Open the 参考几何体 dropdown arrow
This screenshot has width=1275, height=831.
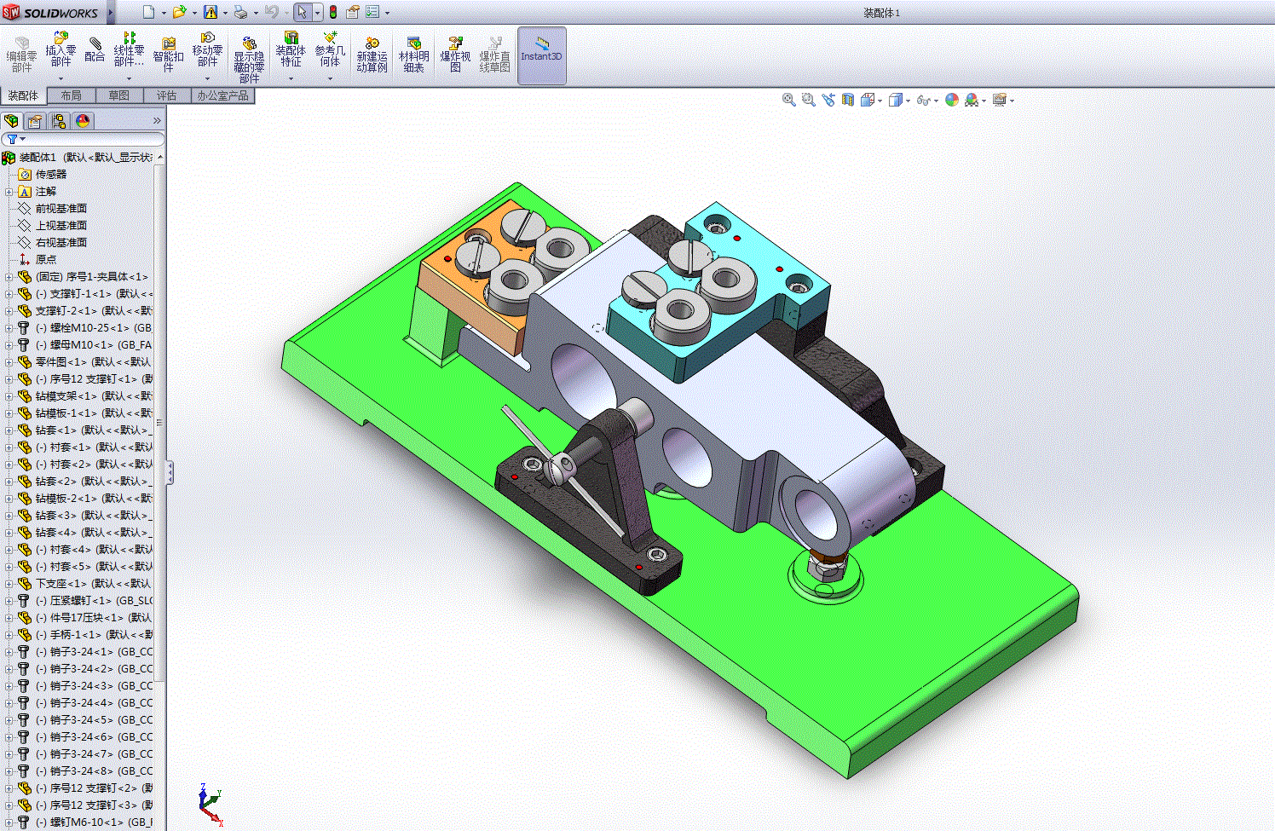tap(330, 79)
